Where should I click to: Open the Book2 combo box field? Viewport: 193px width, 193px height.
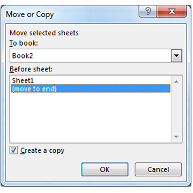pyautogui.click(x=96, y=56)
